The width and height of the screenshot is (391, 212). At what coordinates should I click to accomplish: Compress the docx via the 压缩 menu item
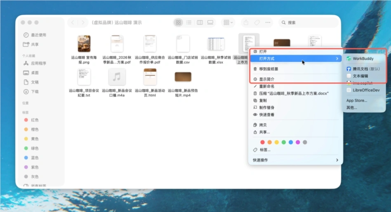(x=295, y=93)
